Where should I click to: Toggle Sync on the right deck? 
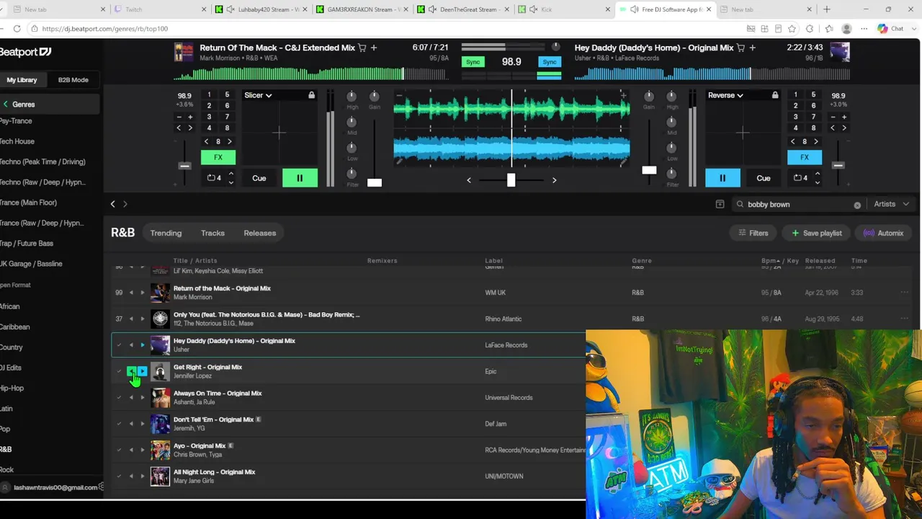550,62
